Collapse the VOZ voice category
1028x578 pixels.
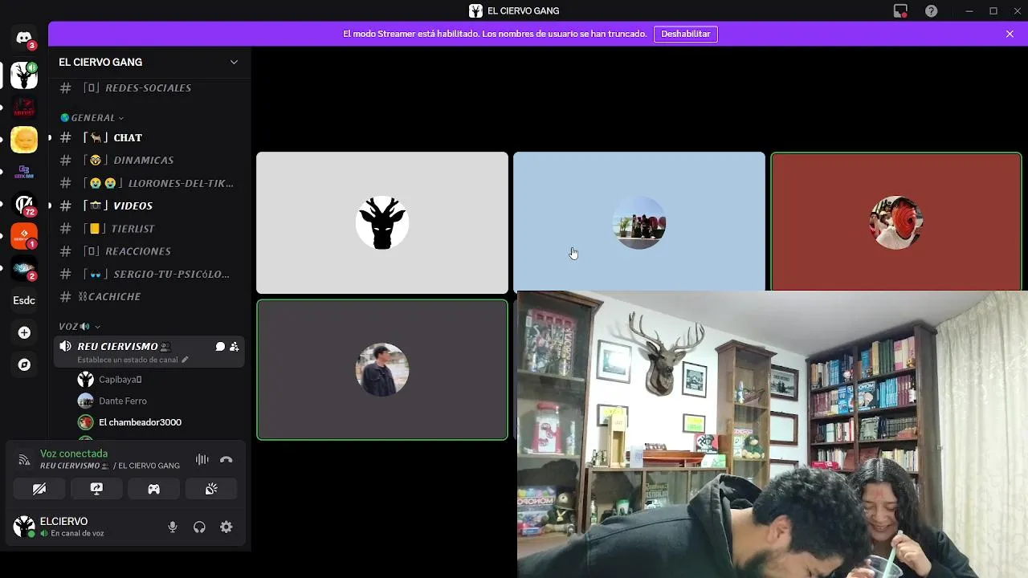80,327
